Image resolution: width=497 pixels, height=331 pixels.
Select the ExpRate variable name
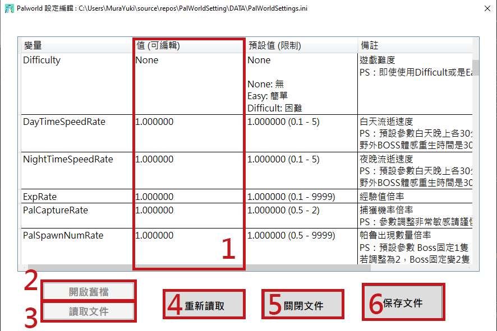pyautogui.click(x=40, y=197)
